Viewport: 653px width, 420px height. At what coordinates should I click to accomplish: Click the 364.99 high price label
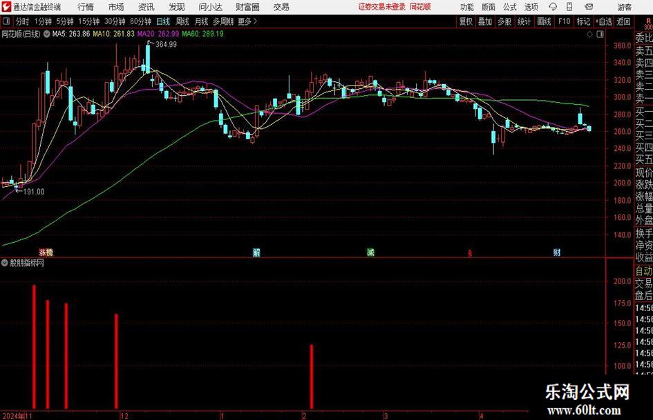point(166,44)
